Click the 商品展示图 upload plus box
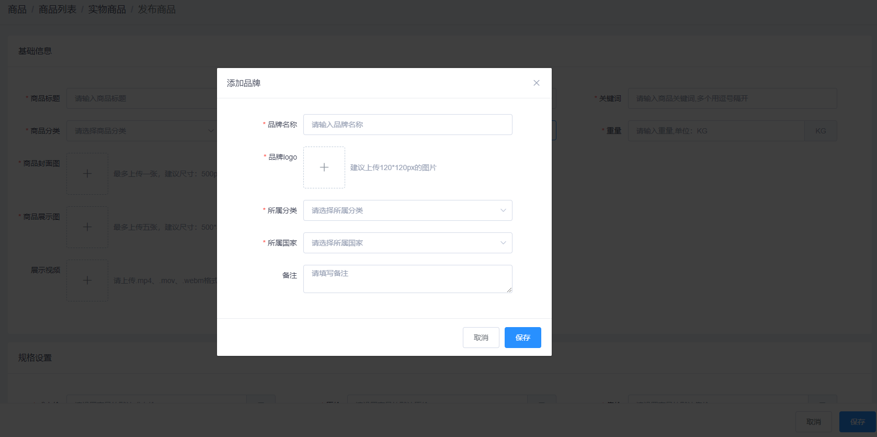Screen dimensions: 877x437 click(x=87, y=227)
